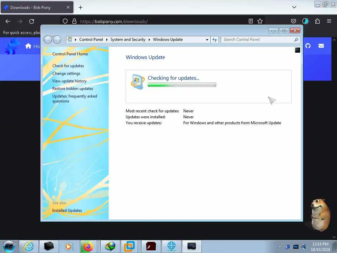Open Change settings link
The width and height of the screenshot is (337, 253).
(x=66, y=73)
